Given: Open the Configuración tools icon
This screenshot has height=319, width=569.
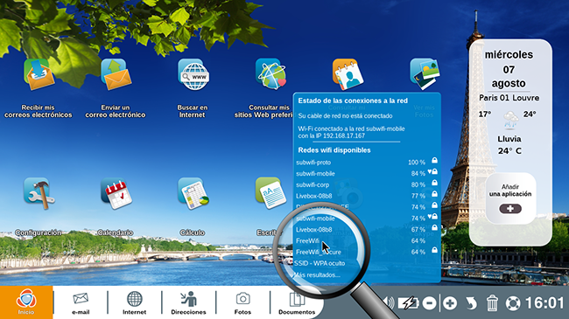Looking at the screenshot, I should click(x=39, y=194).
